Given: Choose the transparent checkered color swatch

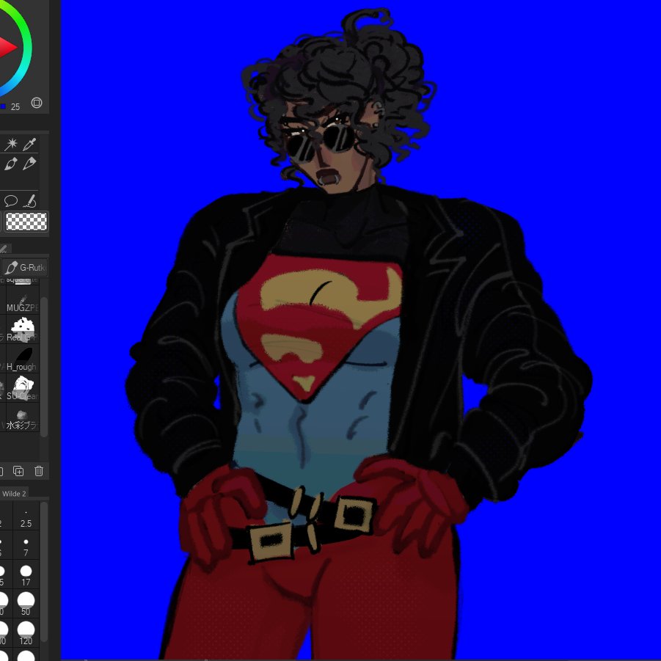Looking at the screenshot, I should (26, 222).
